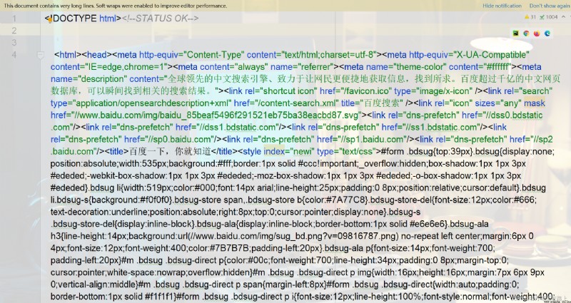The width and height of the screenshot is (571, 303).
Task: Click the "newi" index value
Action: (x=300, y=151)
